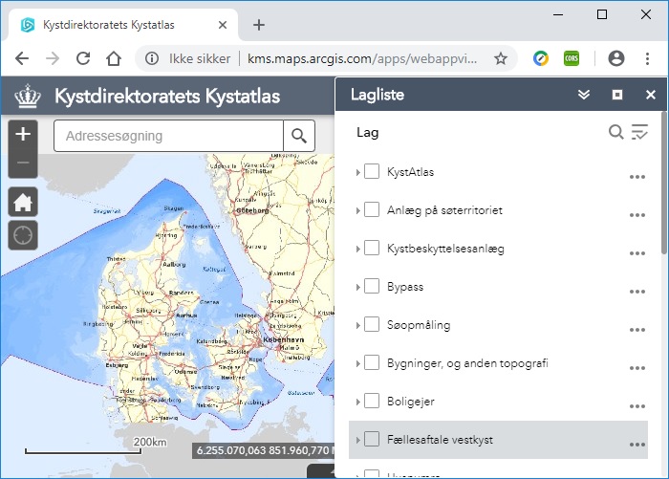This screenshot has height=479, width=669.
Task: Go back in browser history
Action: pos(22,58)
